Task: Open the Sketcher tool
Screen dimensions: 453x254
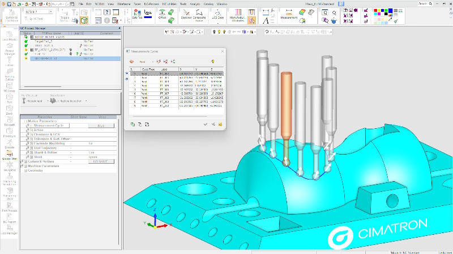Action: click(x=186, y=14)
